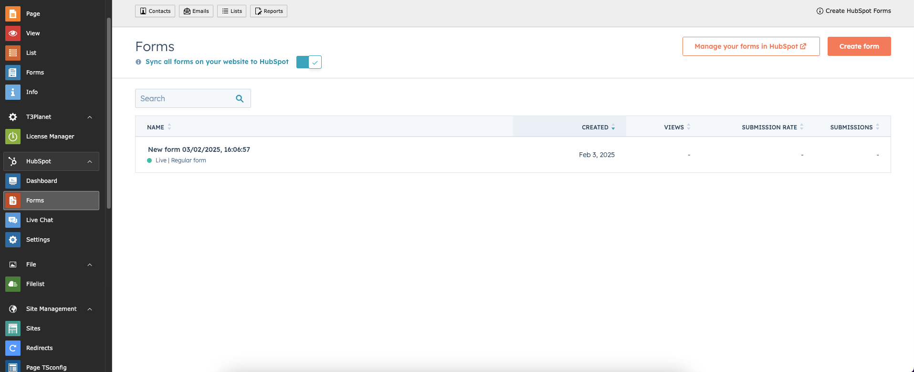This screenshot has width=914, height=372.
Task: Click the Sites module icon
Action: click(x=13, y=329)
